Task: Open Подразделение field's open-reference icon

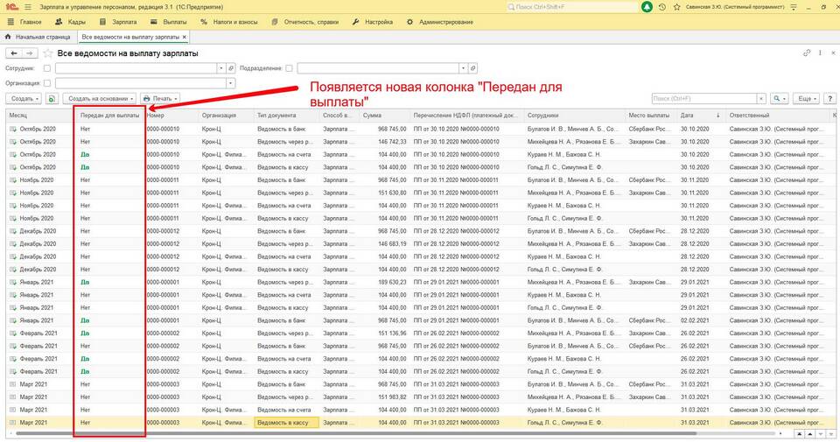Action: pyautogui.click(x=472, y=68)
